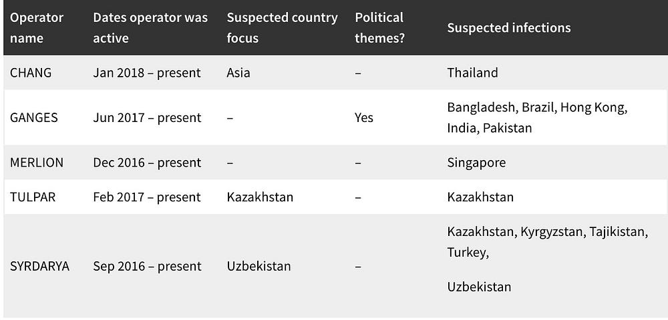This screenshot has height=320, width=668.
Task: Click the Uzbekistan country focus cell
Action: coord(259,267)
